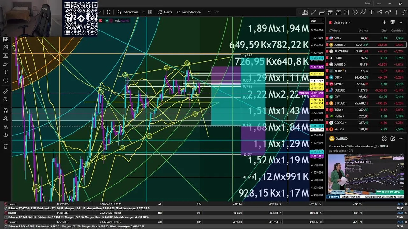The image size is (408, 229).
Task: Select the text tool in left sidebar
Action: click(x=5, y=72)
